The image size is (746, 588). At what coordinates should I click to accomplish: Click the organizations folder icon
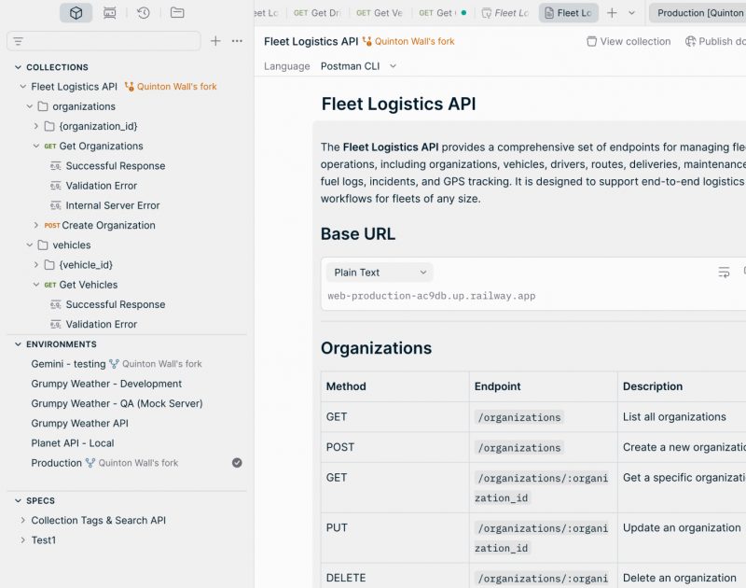point(43,106)
